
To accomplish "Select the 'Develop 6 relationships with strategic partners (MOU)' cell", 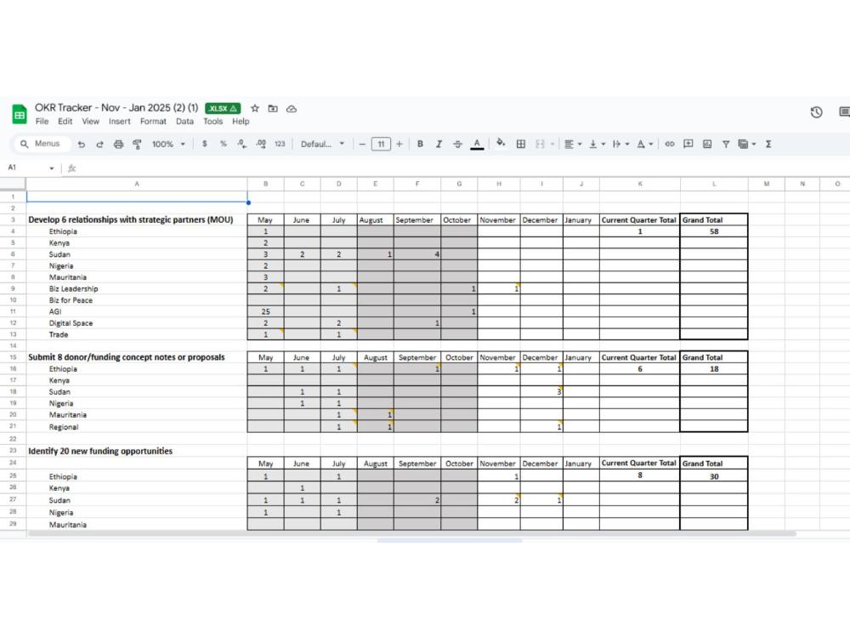I will pos(137,219).
